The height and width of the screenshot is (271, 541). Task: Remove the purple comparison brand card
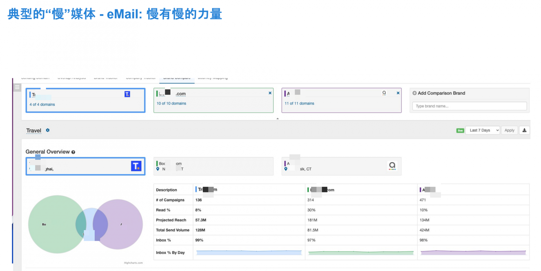click(398, 93)
